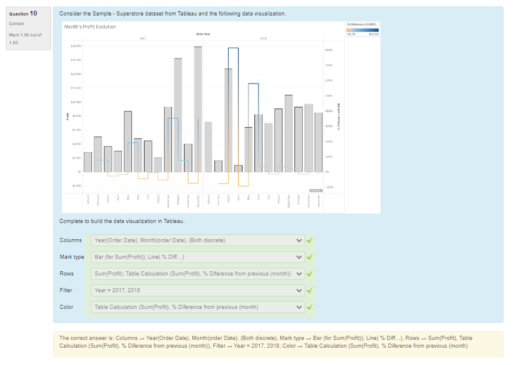Screen dimensions: 519x365
Task: Click the green checkmark beside Mark type dropdown
Action: click(x=309, y=257)
